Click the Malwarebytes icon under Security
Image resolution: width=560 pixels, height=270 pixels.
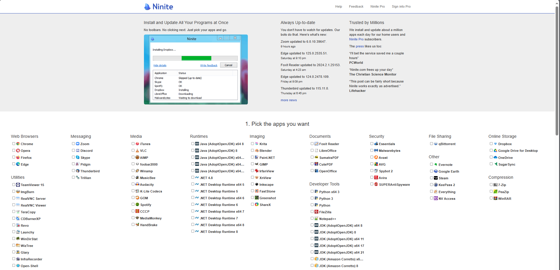click(376, 151)
